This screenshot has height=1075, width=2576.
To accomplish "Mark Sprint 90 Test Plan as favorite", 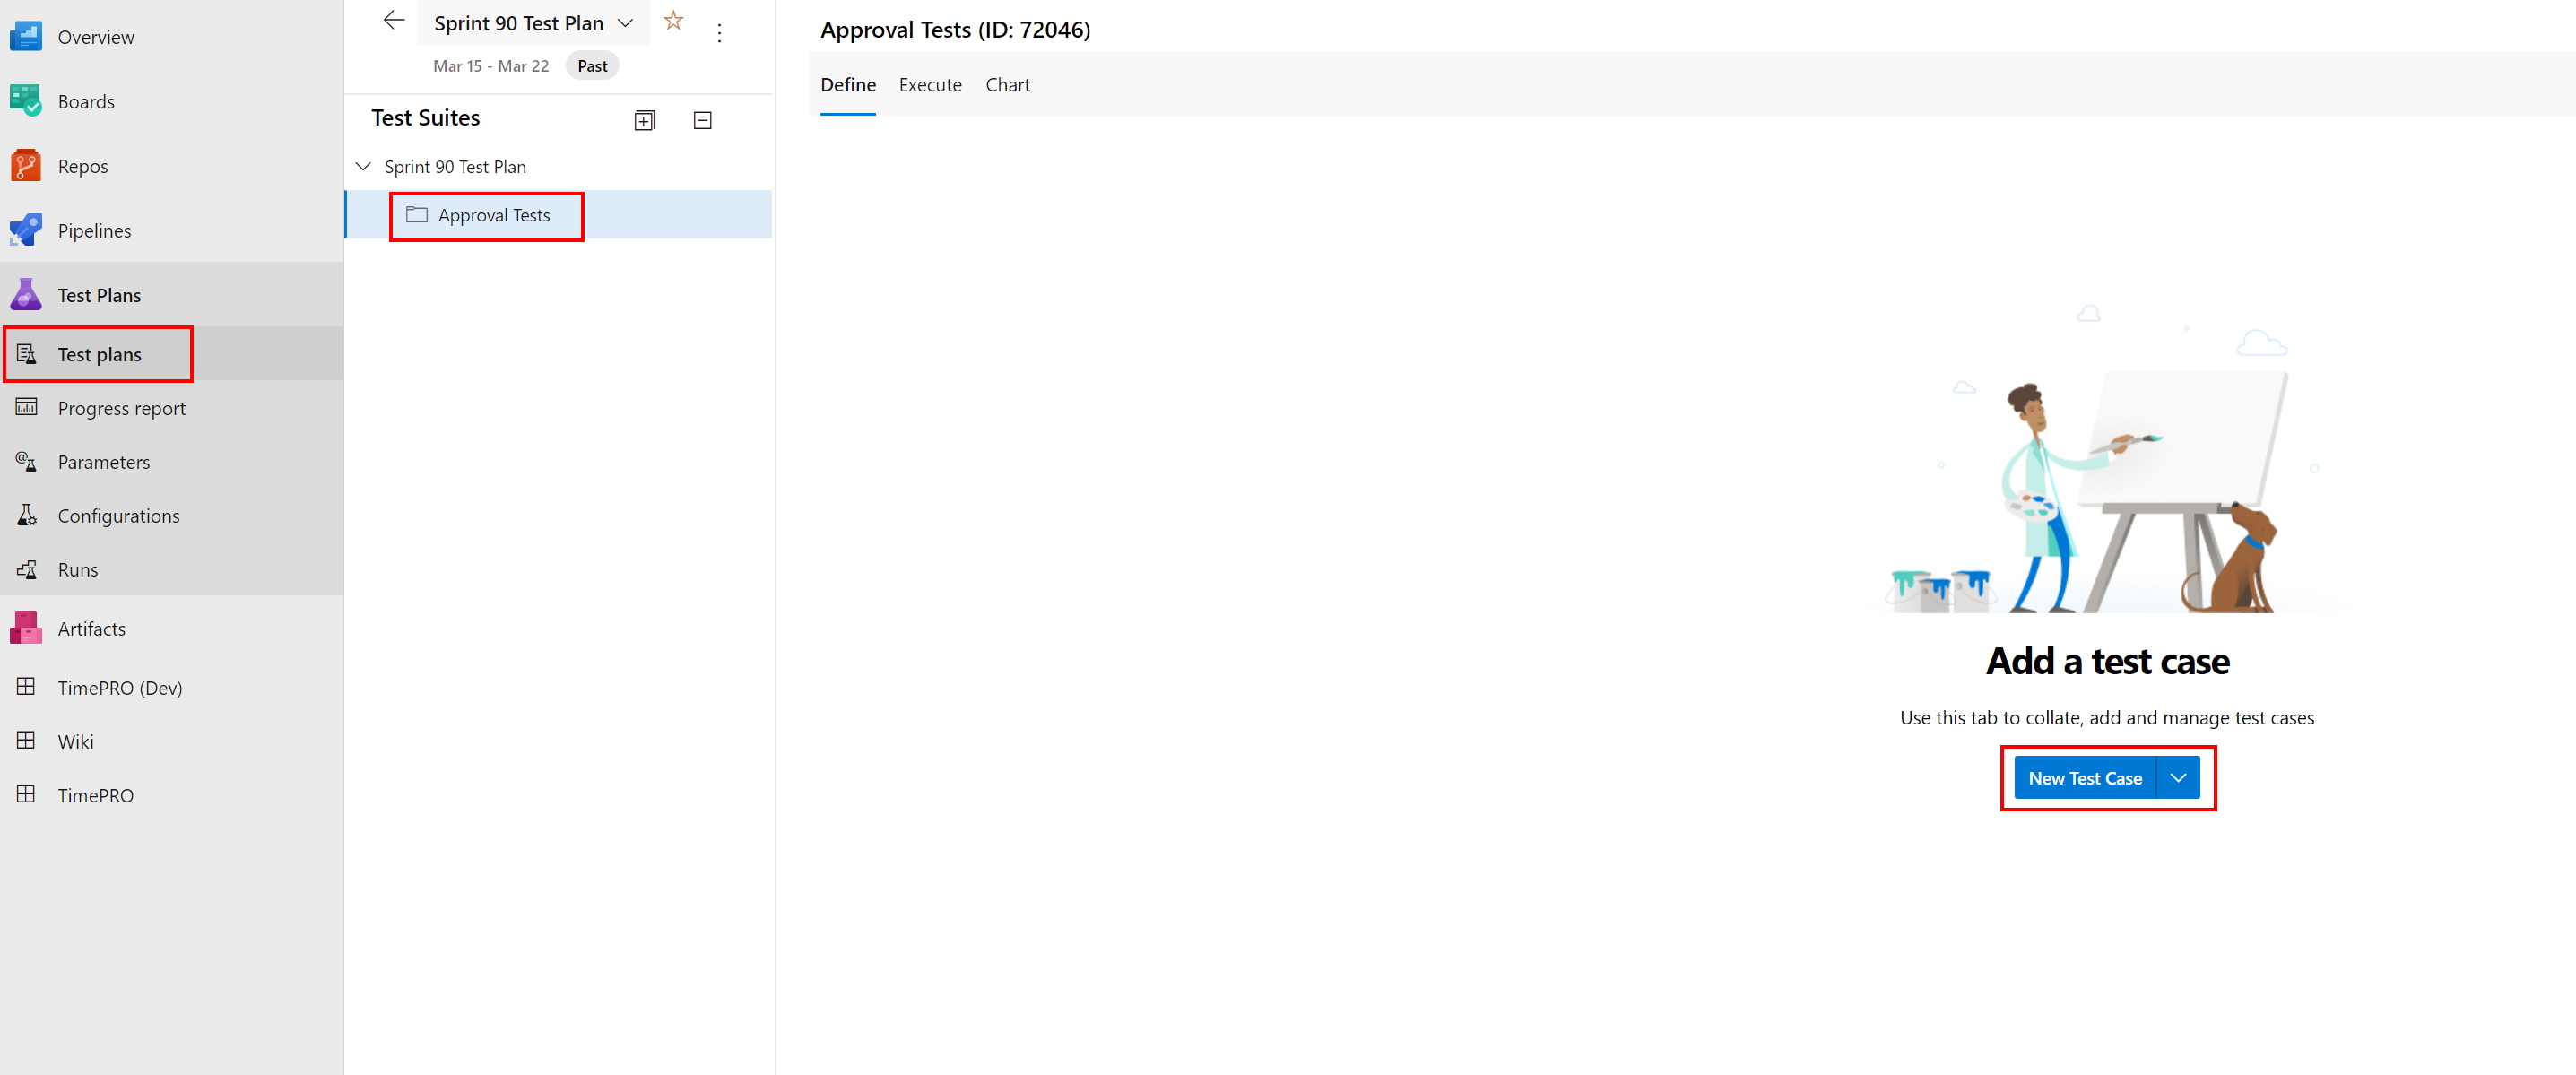I will pyautogui.click(x=673, y=21).
